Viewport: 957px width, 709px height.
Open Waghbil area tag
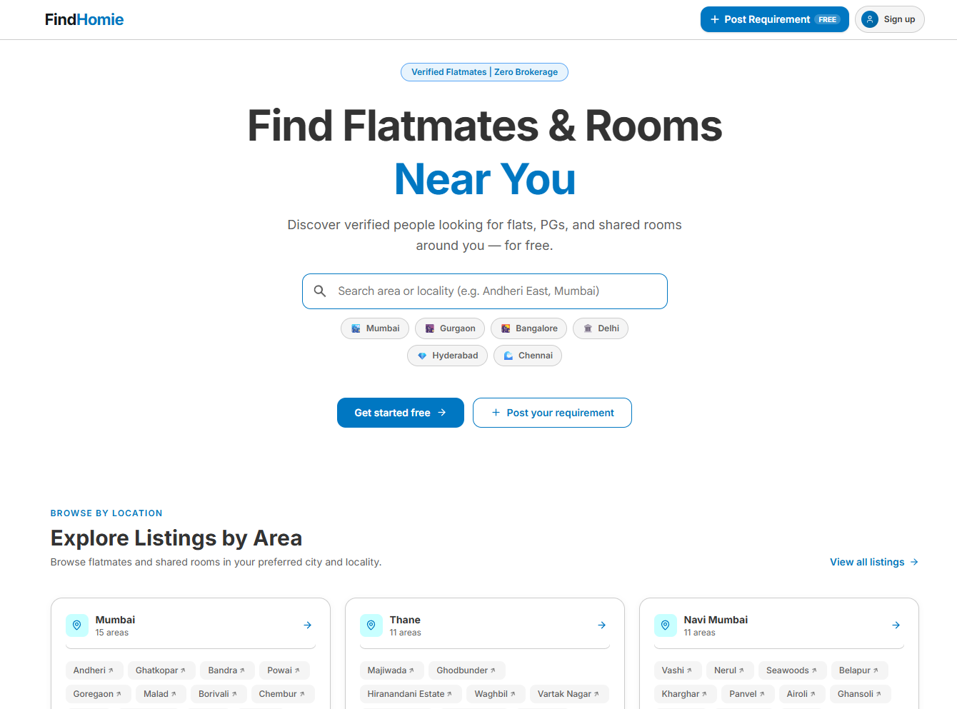[495, 694]
